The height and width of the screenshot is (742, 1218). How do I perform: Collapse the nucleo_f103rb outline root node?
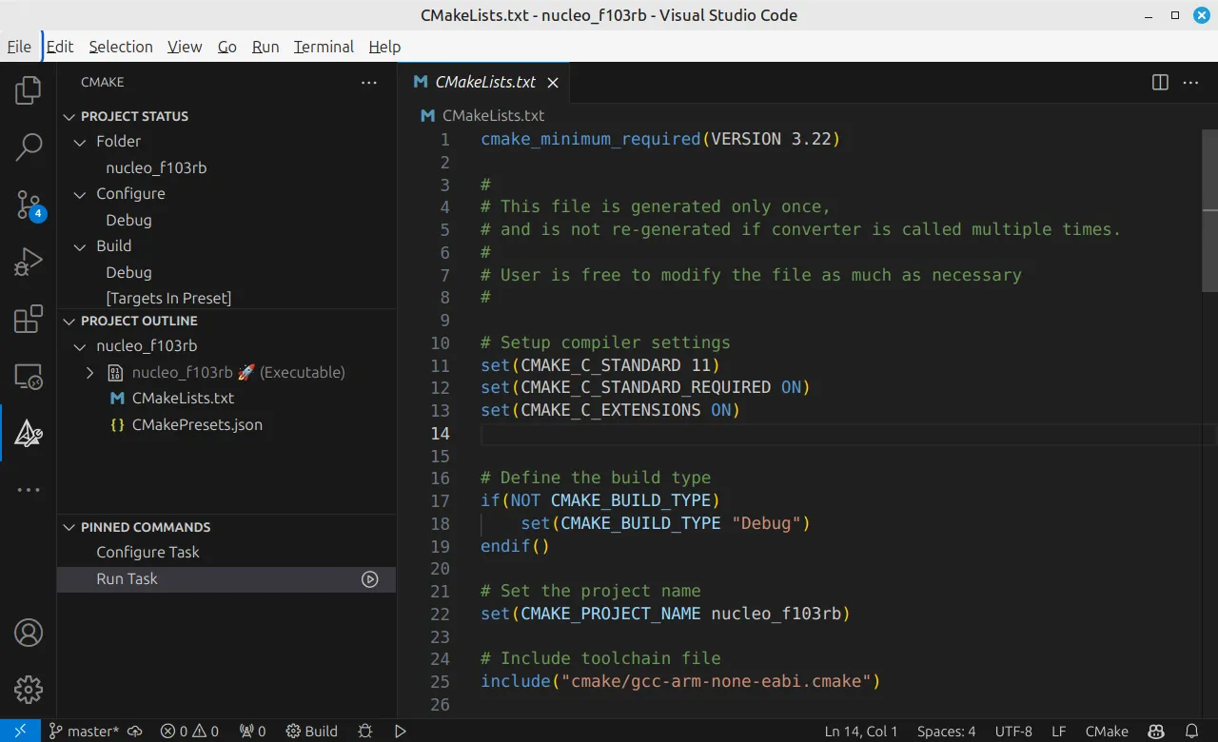tap(80, 346)
